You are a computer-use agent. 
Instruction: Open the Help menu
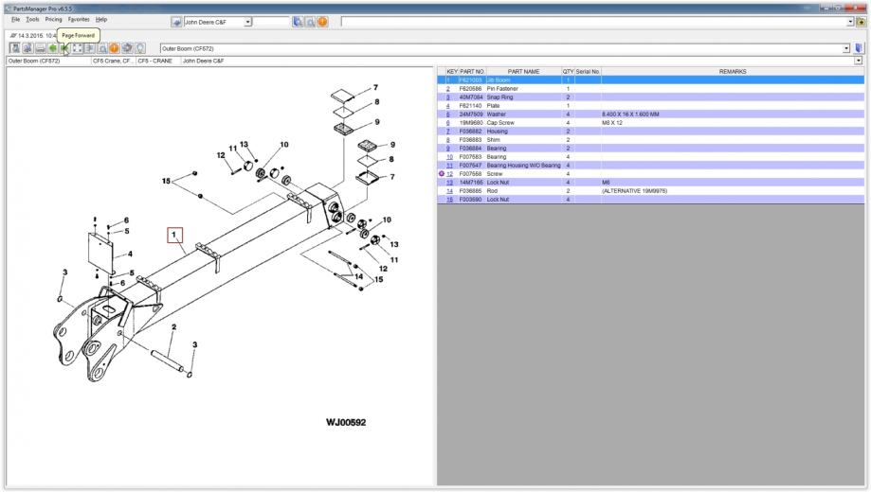point(101,20)
